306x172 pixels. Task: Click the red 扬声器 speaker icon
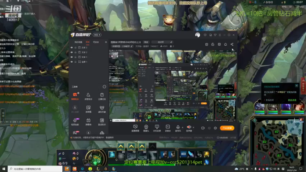pyautogui.click(x=189, y=127)
